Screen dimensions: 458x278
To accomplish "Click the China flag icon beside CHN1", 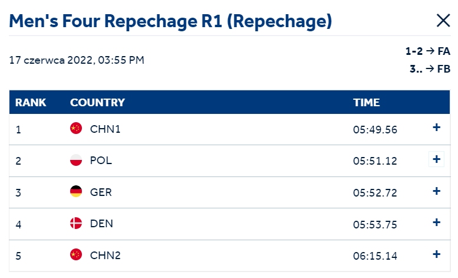I will click(x=76, y=128).
